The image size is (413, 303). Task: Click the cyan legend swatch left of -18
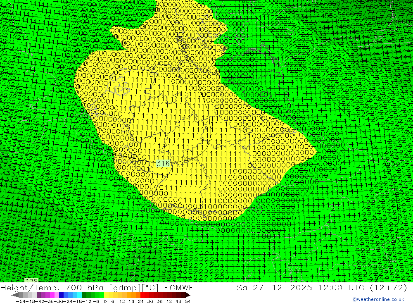(x=79, y=295)
